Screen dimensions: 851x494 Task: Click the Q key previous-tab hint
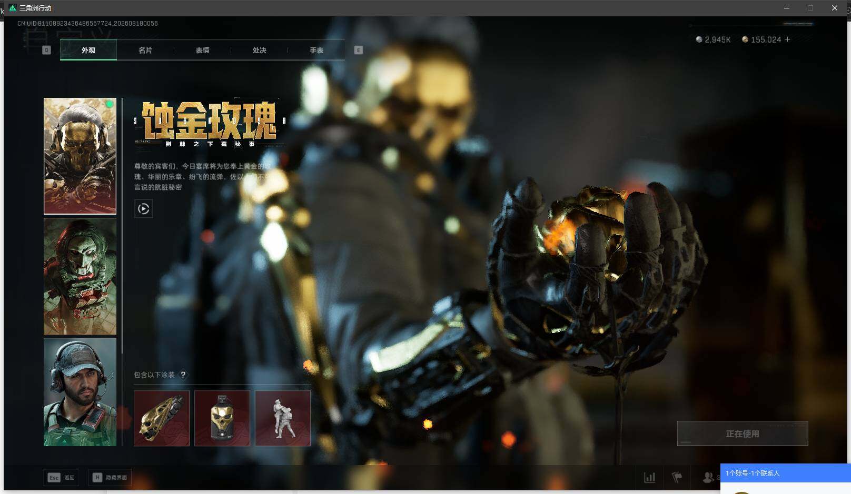click(46, 50)
